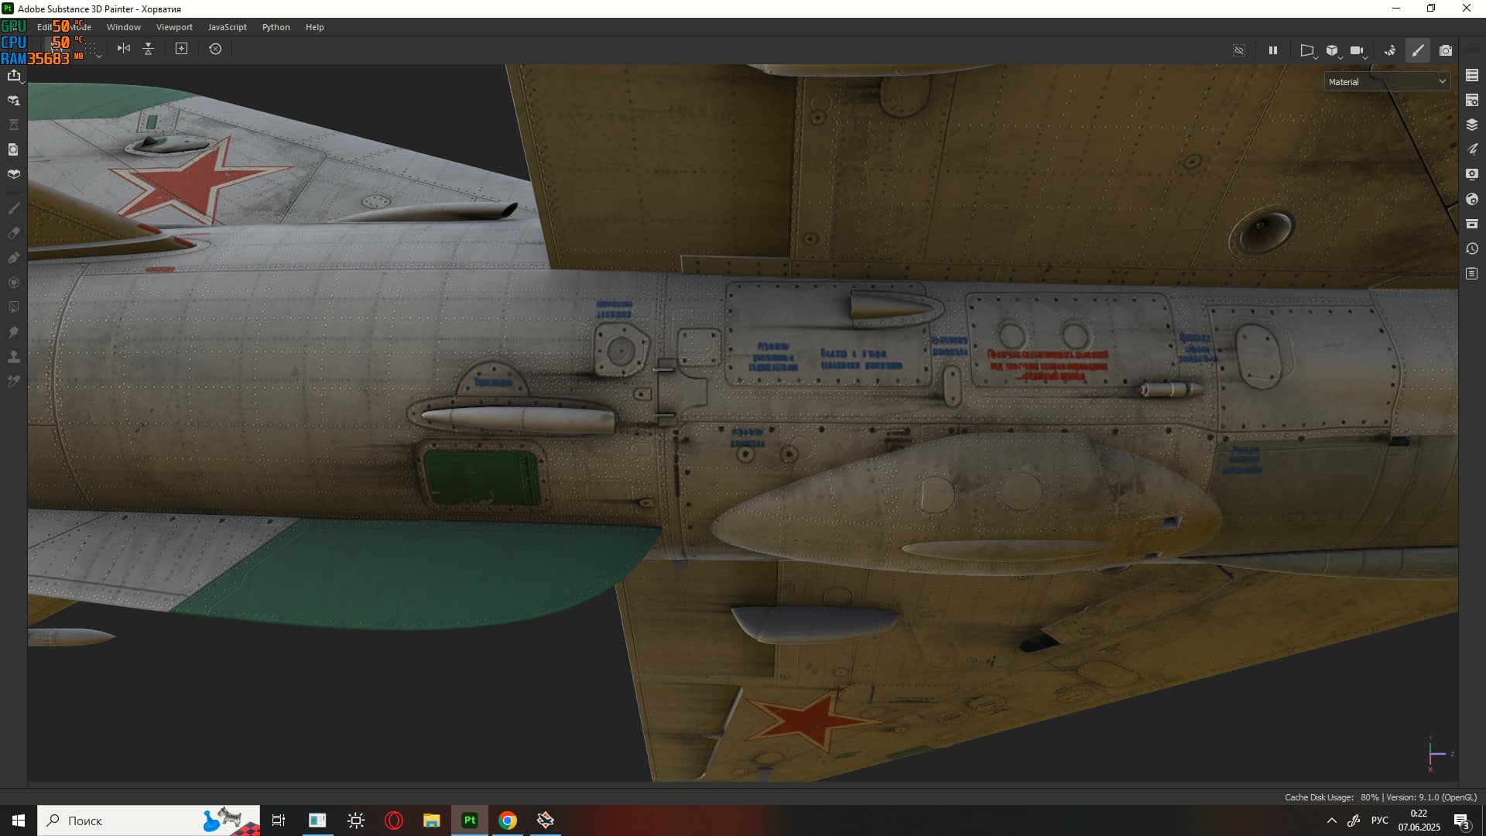Viewport: 1486px width, 836px height.
Task: Toggle horizontal symmetry mirror icon
Action: [124, 49]
